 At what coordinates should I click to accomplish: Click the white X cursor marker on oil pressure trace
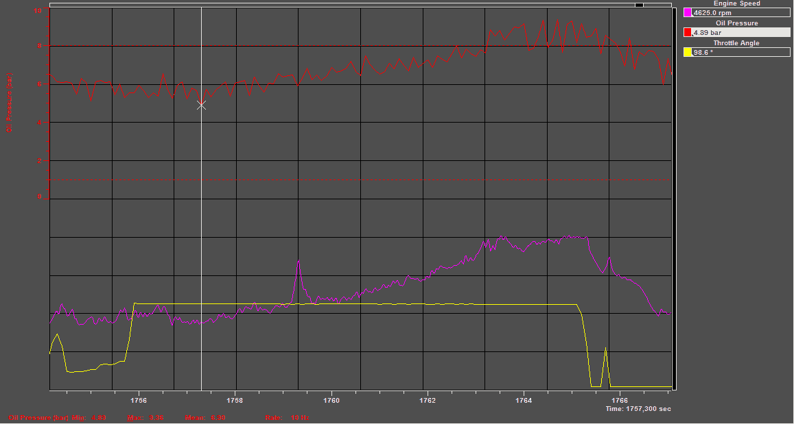point(201,105)
